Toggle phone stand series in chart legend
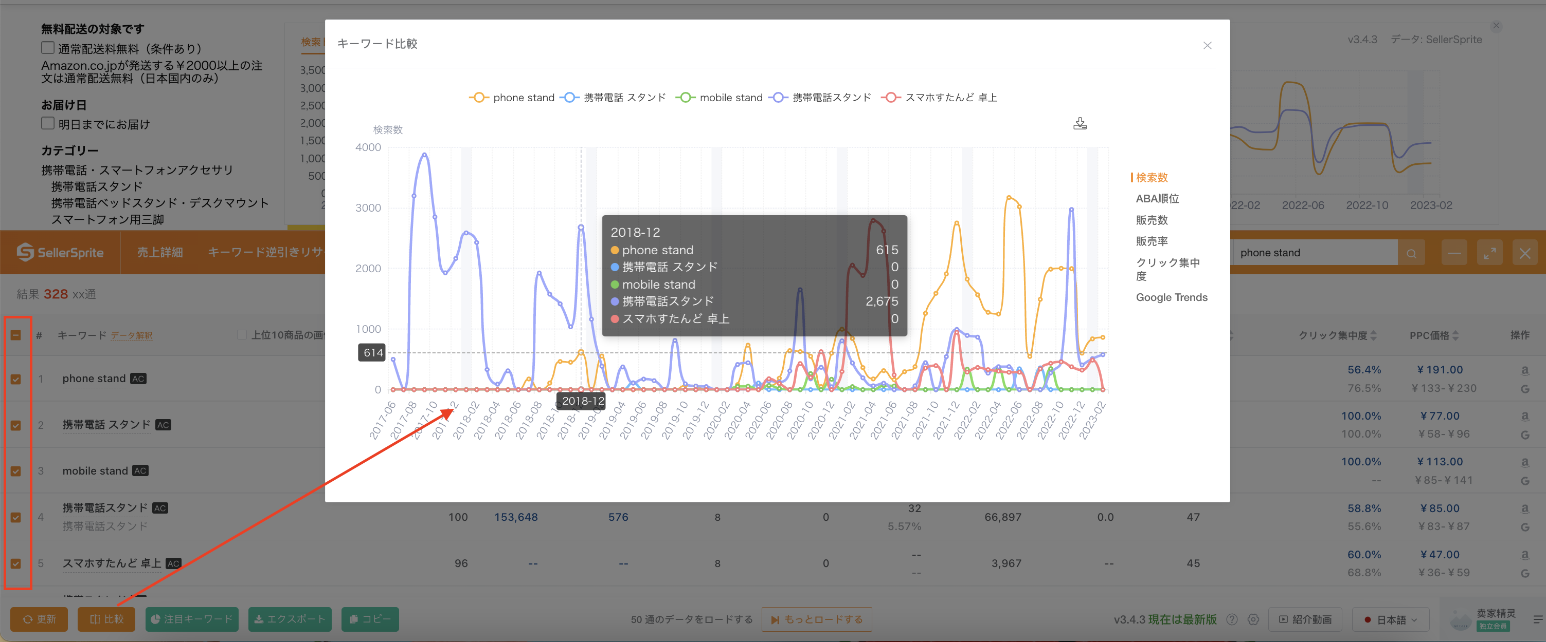Image resolution: width=1546 pixels, height=642 pixels. click(x=512, y=98)
